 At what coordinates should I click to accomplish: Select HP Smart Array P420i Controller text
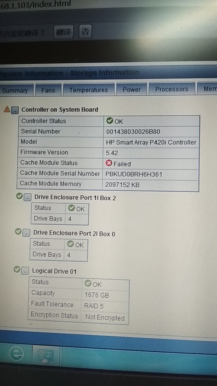151,142
